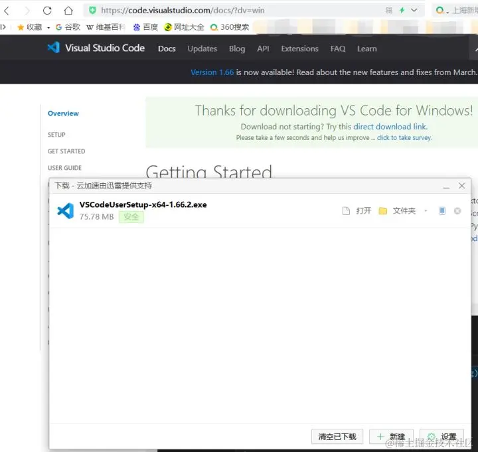Open the 谷歌 bookmark

click(x=68, y=27)
